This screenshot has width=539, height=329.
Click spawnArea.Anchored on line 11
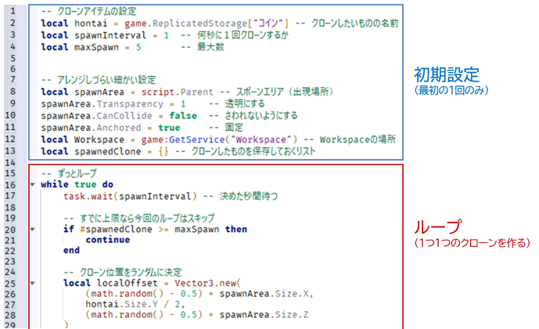(x=91, y=128)
